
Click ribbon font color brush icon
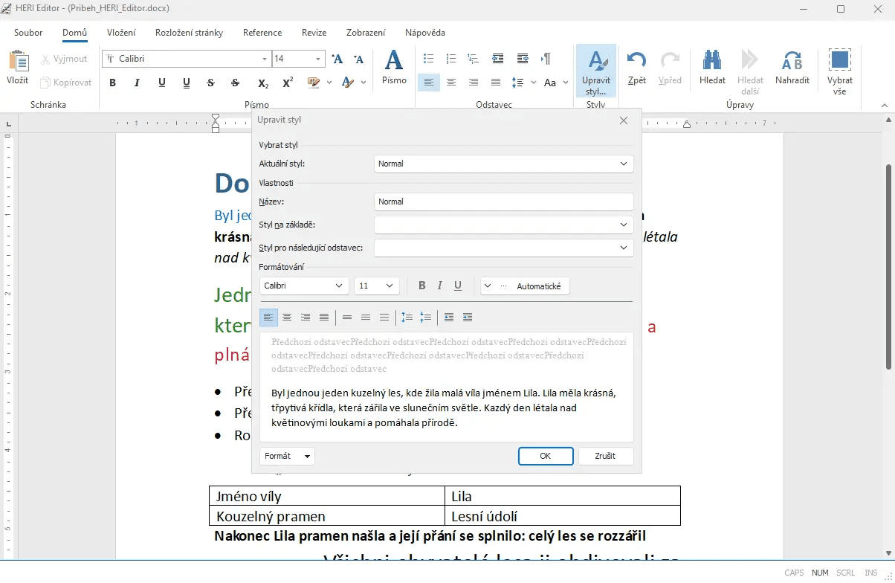pos(347,83)
